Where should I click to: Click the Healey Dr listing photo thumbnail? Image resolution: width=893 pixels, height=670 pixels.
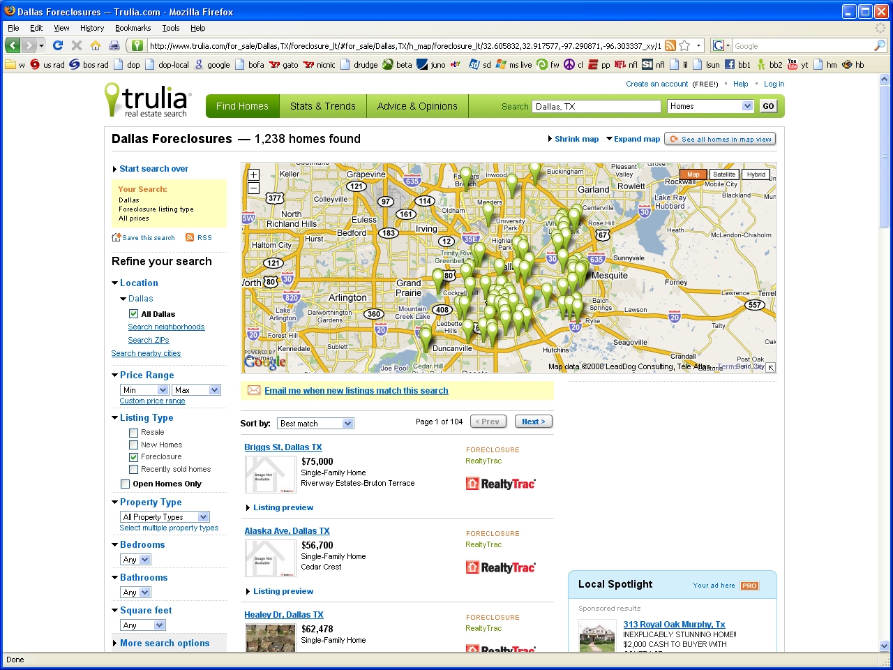271,638
